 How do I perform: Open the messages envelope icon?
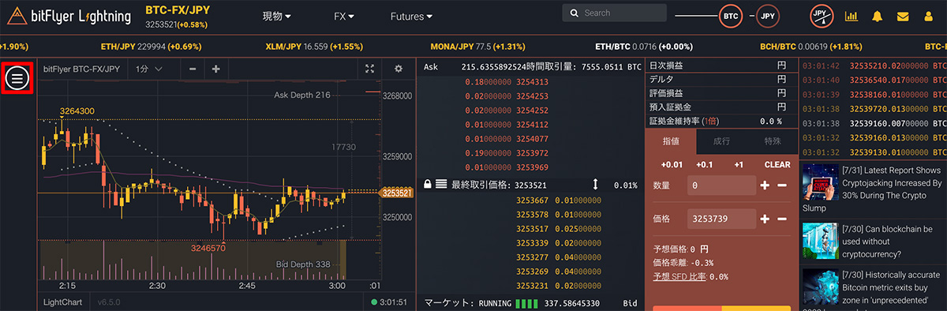click(904, 16)
